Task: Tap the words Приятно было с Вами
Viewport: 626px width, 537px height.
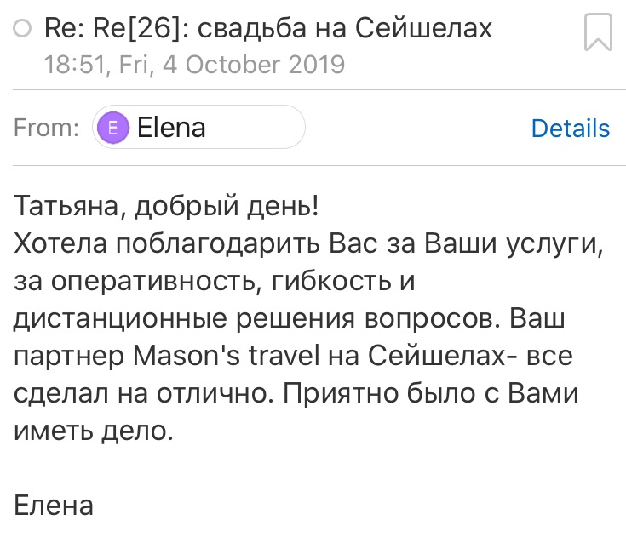Action: coord(431,393)
